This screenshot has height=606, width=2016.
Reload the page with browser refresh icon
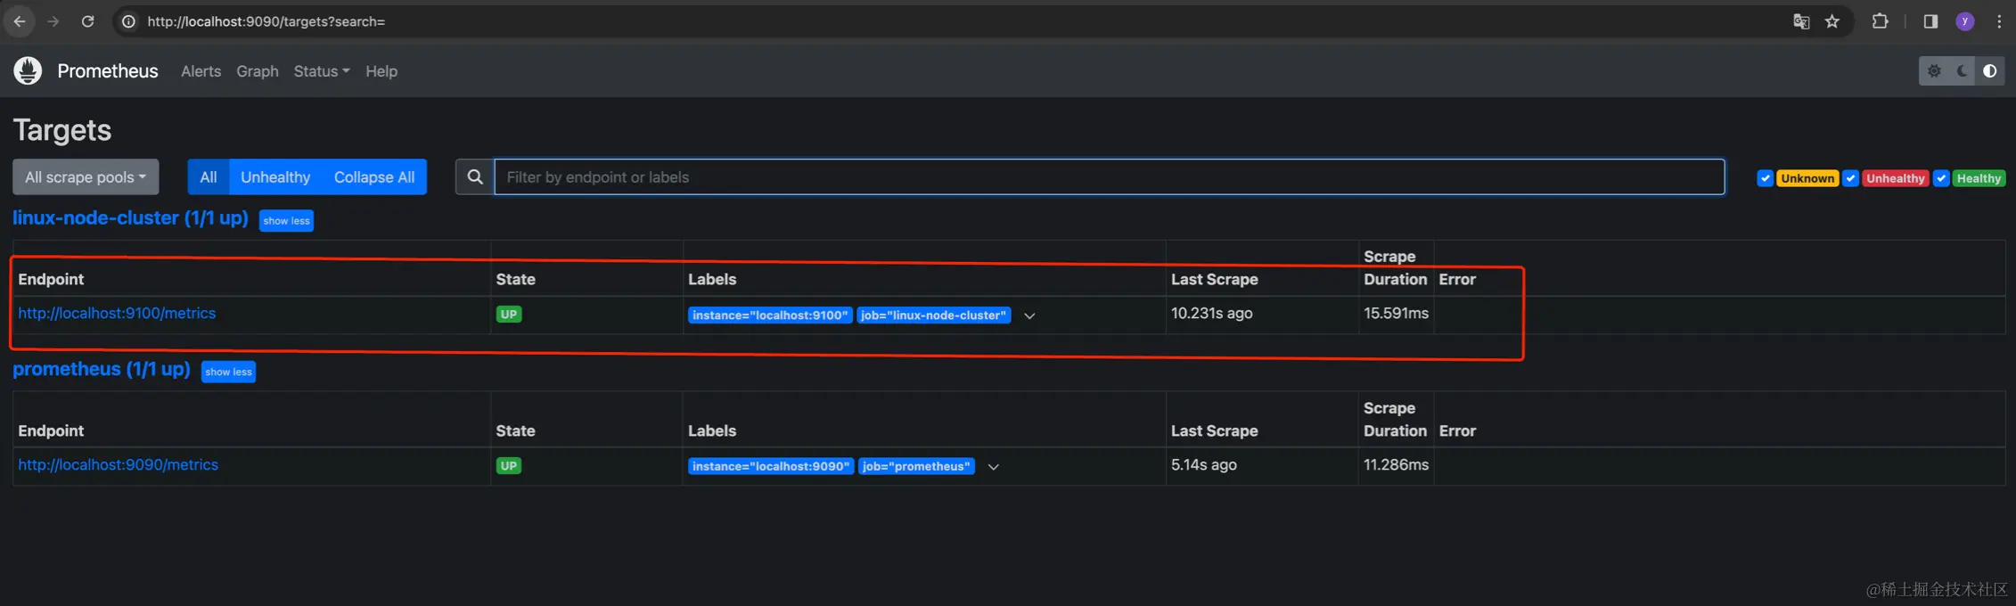87,21
